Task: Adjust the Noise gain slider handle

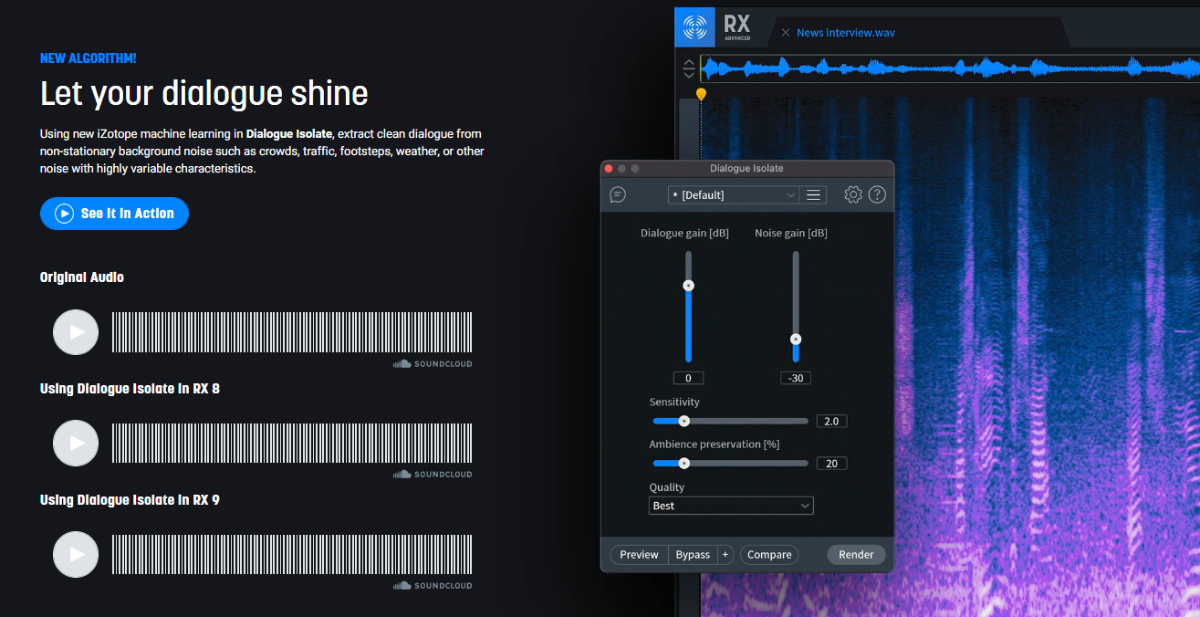Action: coord(796,339)
